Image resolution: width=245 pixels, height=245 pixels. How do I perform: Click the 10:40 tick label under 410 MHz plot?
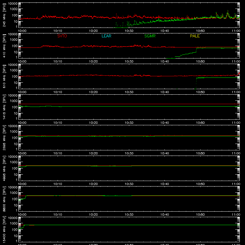(165, 62)
